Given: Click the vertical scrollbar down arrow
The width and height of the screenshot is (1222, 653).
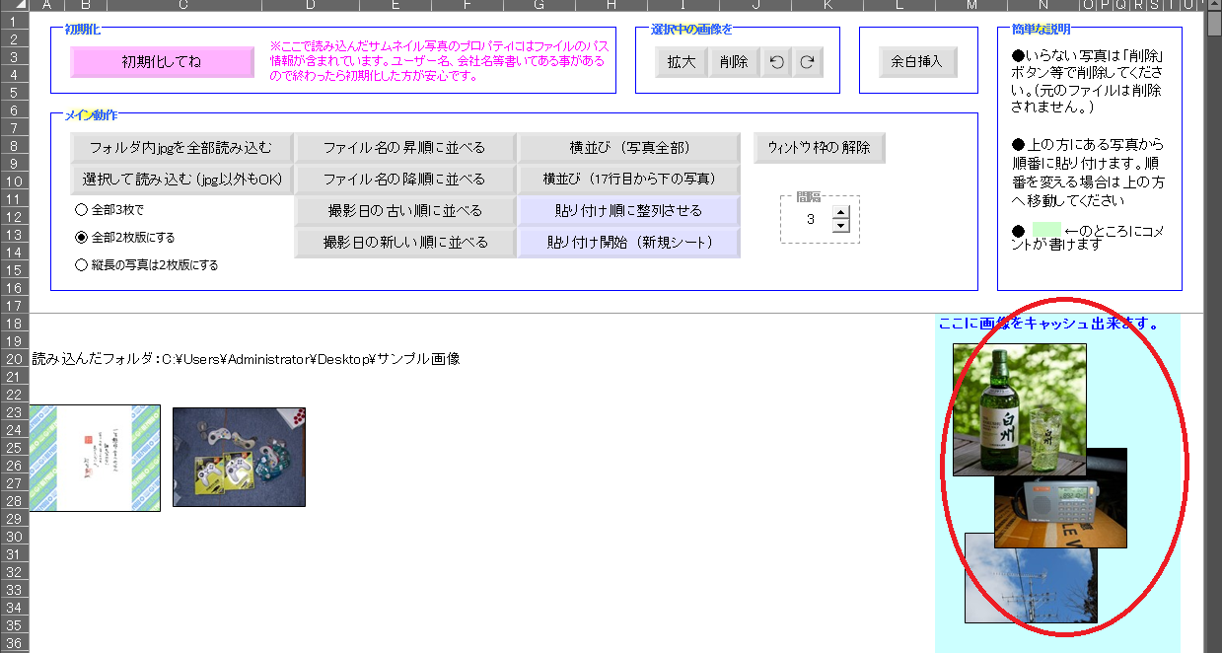Looking at the screenshot, I should pos(1214,646).
